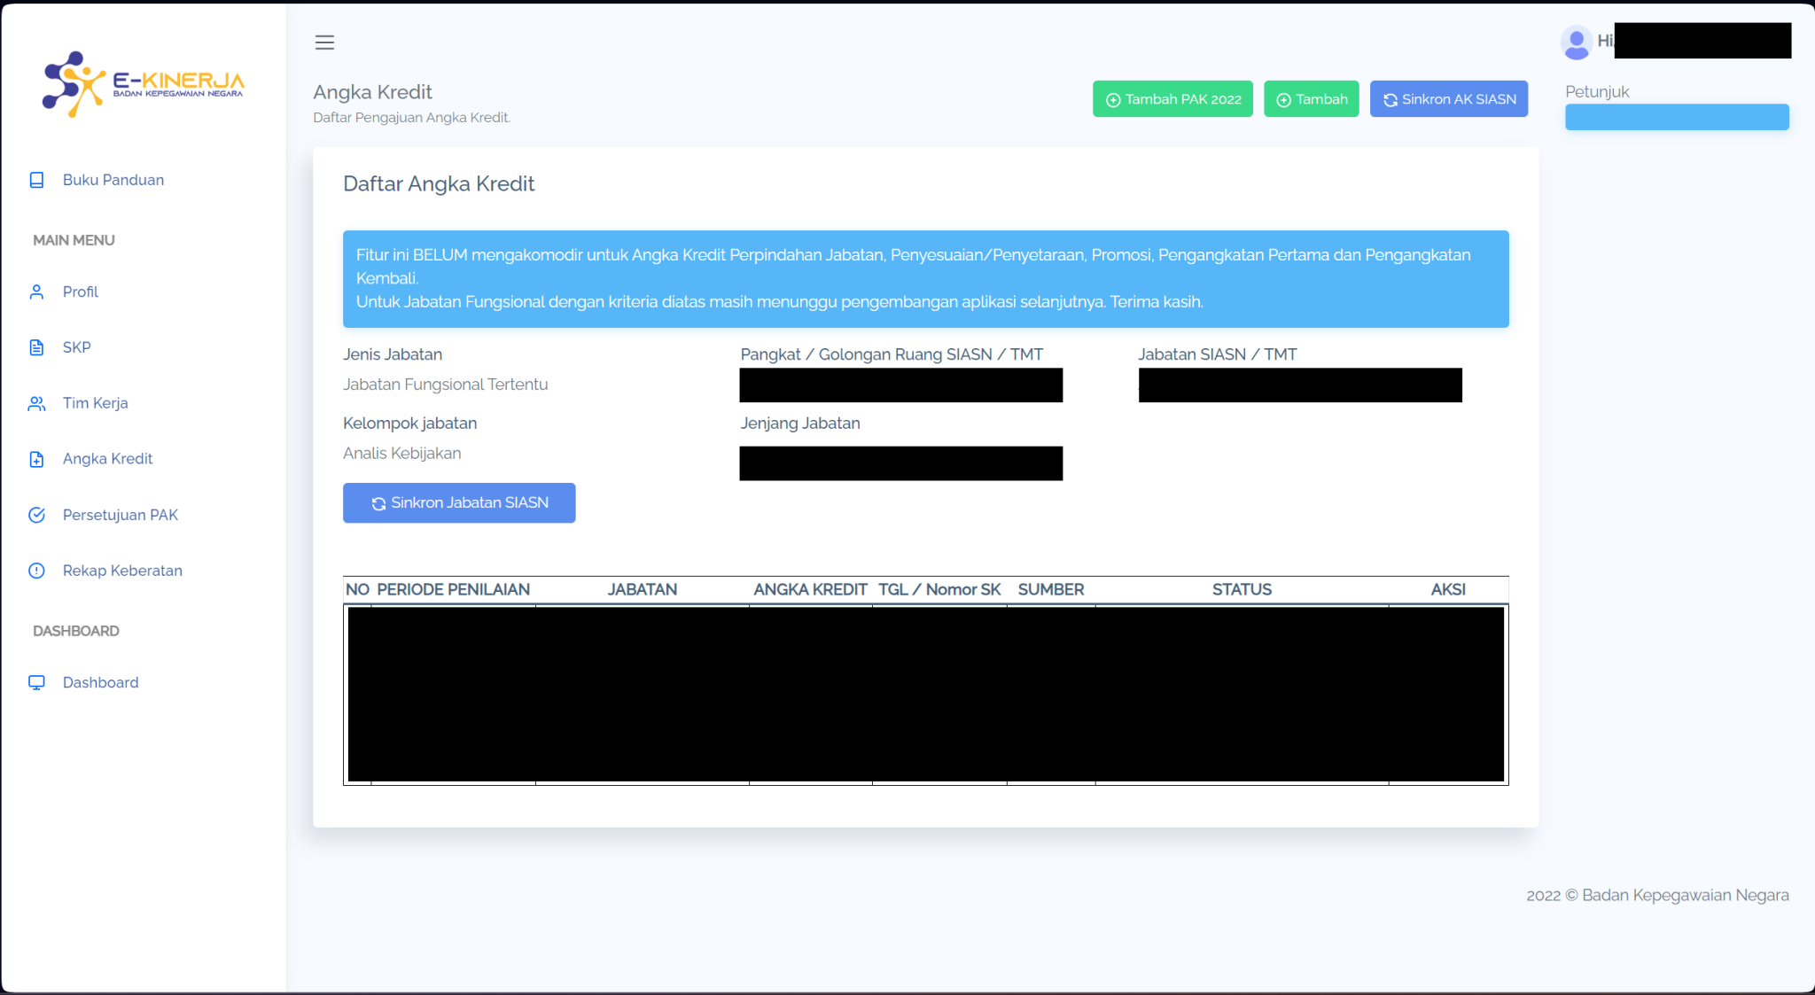This screenshot has width=1815, height=995.
Task: Click the E-Kinerja logo
Action: tap(144, 83)
